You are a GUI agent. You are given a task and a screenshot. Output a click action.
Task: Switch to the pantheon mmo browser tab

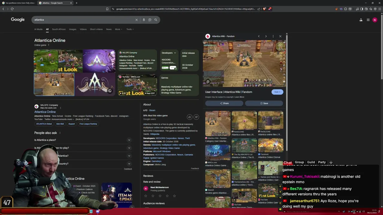point(19,3)
